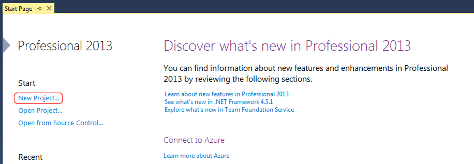Click the triangle arrow beside Professional 2013
The image size is (474, 164).
click(x=6, y=45)
